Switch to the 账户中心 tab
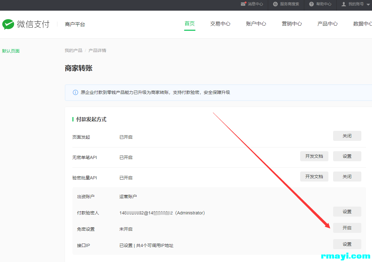The image size is (372, 262). click(x=256, y=24)
